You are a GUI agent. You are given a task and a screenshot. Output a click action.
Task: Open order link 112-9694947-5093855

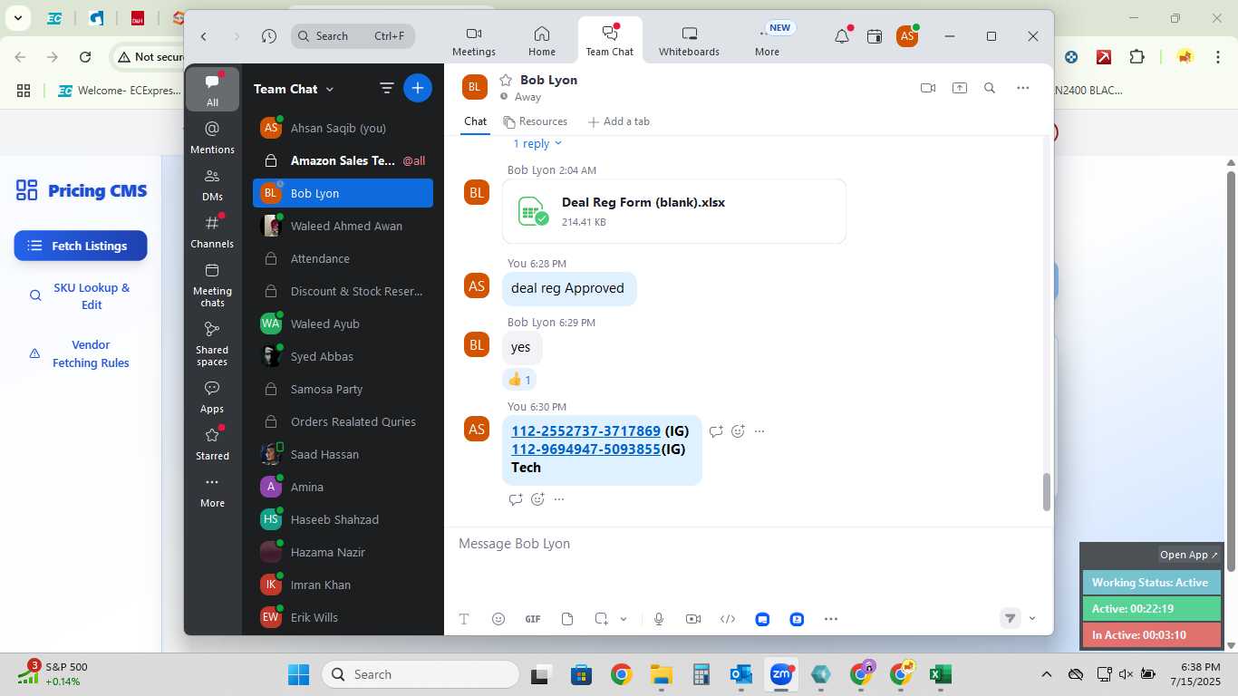click(585, 449)
